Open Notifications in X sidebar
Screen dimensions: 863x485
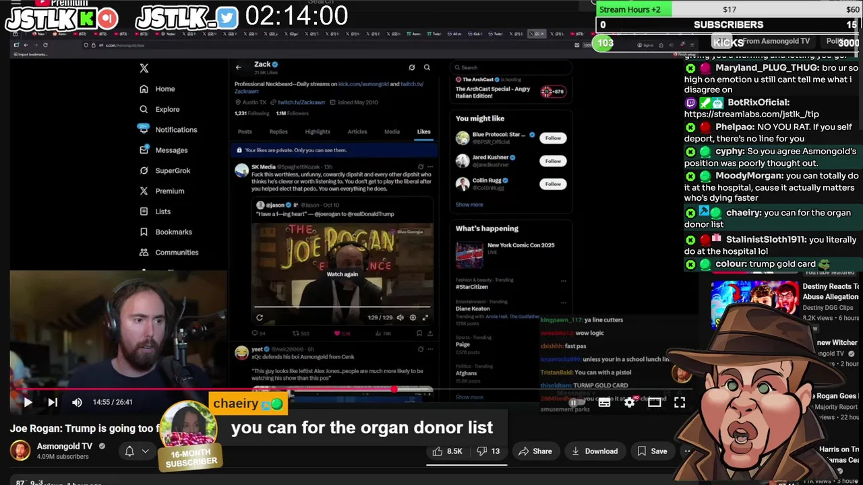click(168, 129)
